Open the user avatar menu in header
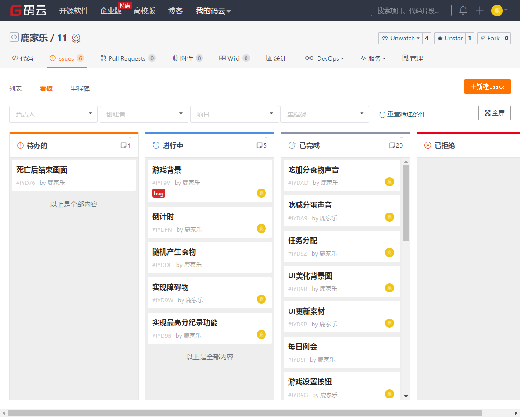This screenshot has height=417, width=520. click(499, 10)
